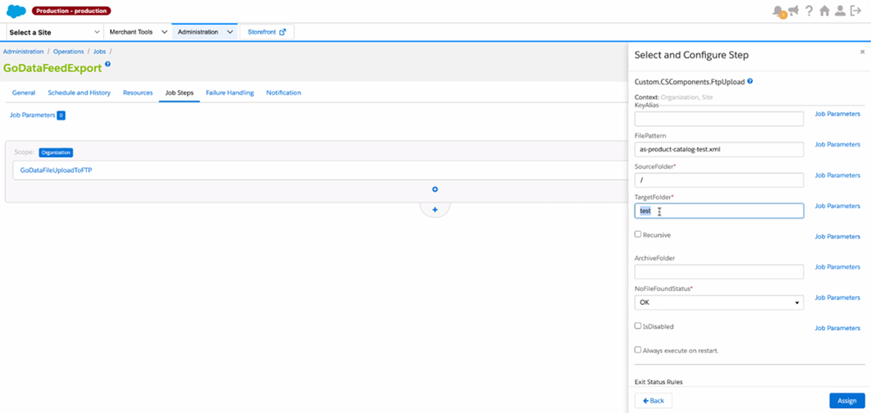
Task: Click into the ArchiveFolder input field
Action: [x=718, y=272]
